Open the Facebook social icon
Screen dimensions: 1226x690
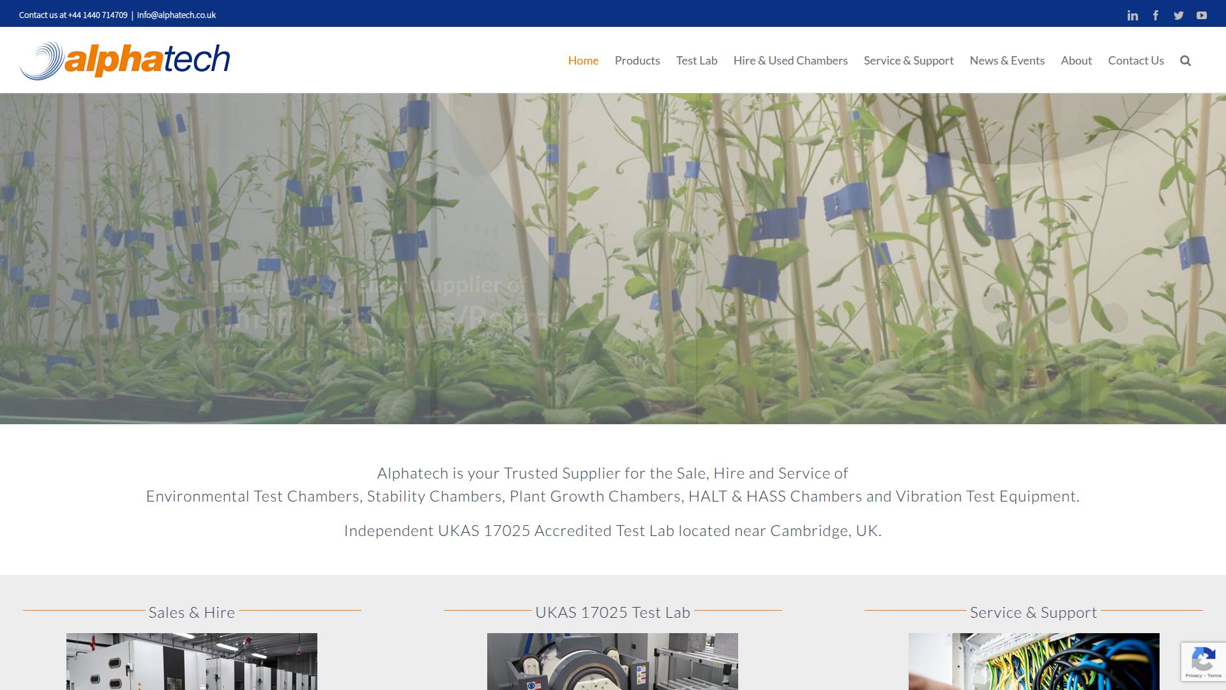pyautogui.click(x=1155, y=15)
